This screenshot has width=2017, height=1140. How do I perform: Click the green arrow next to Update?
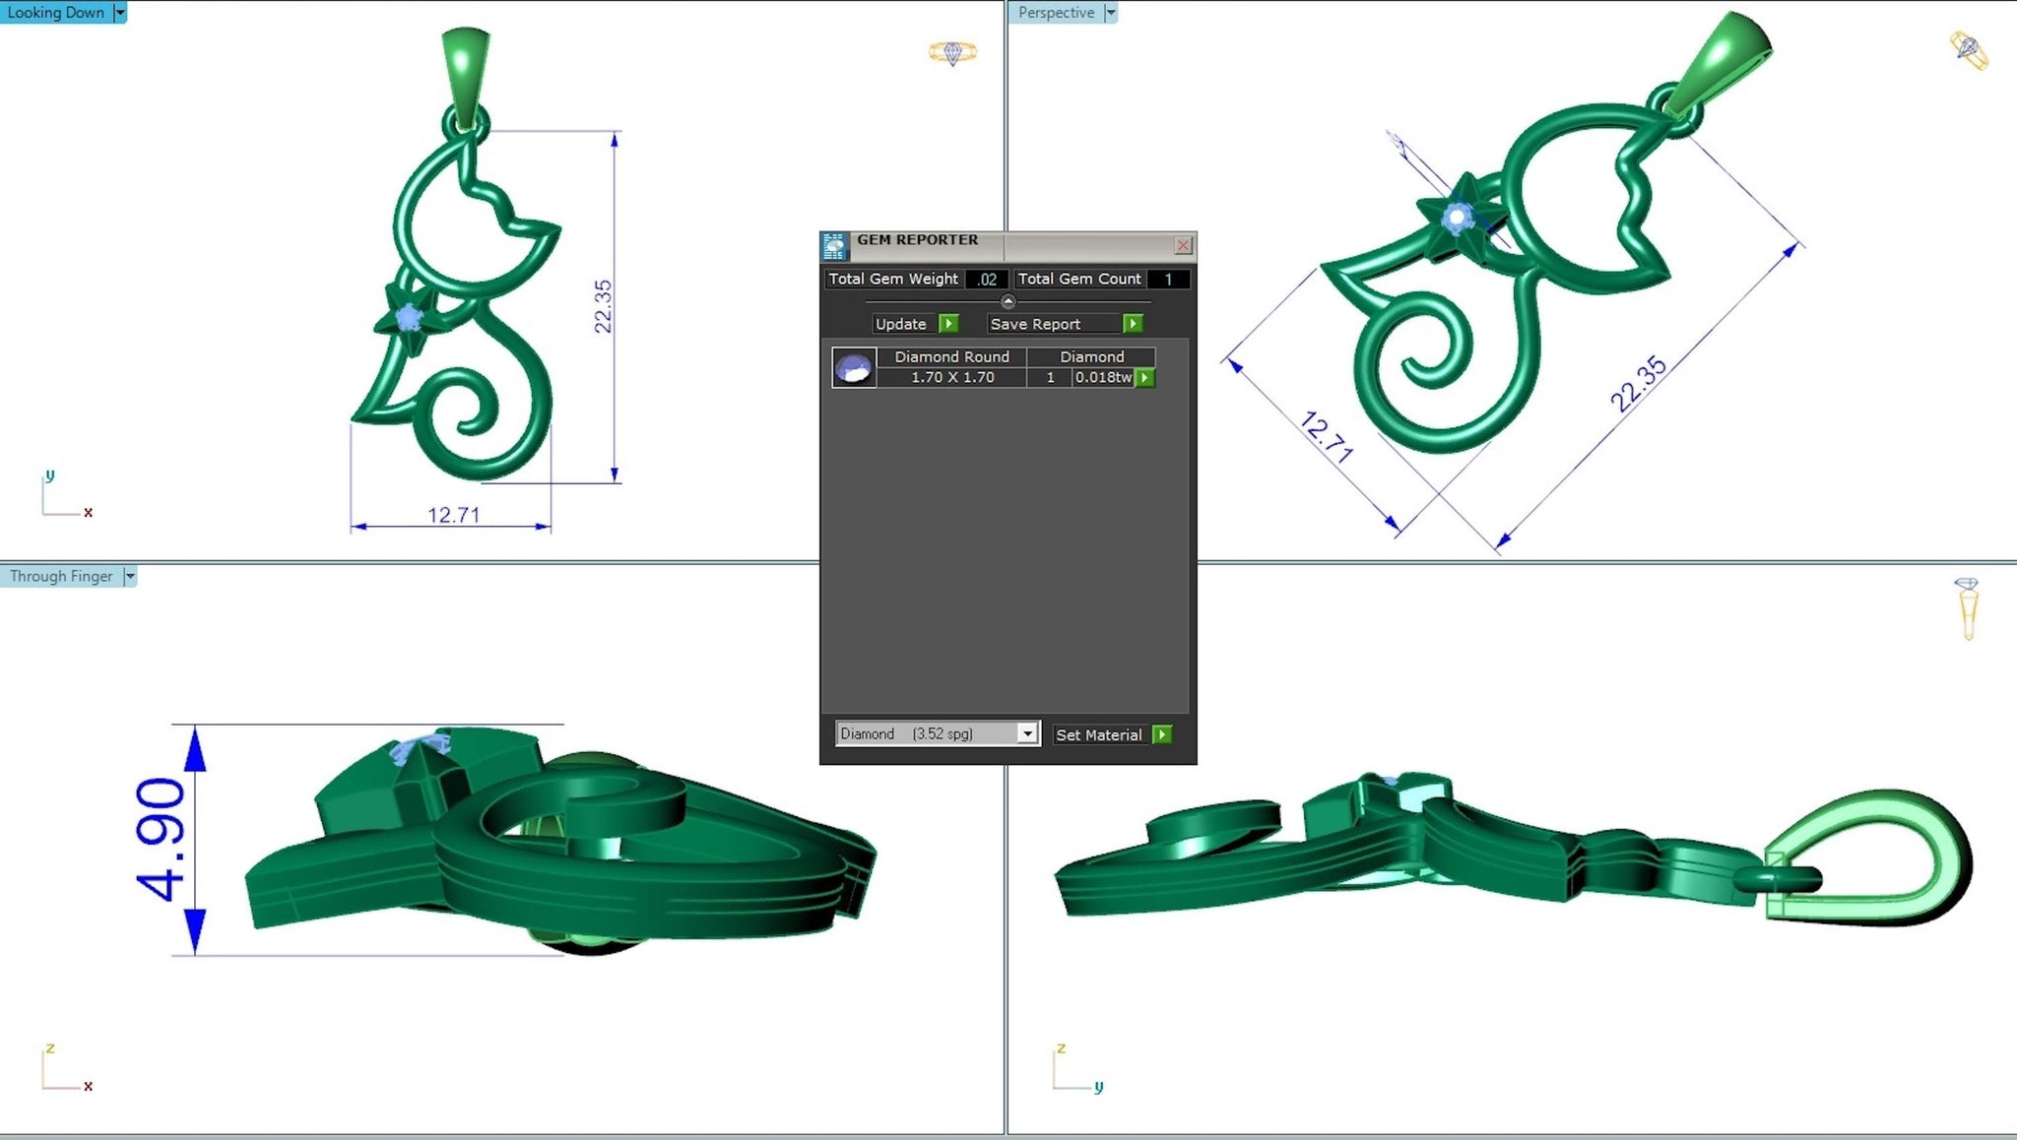(x=948, y=324)
